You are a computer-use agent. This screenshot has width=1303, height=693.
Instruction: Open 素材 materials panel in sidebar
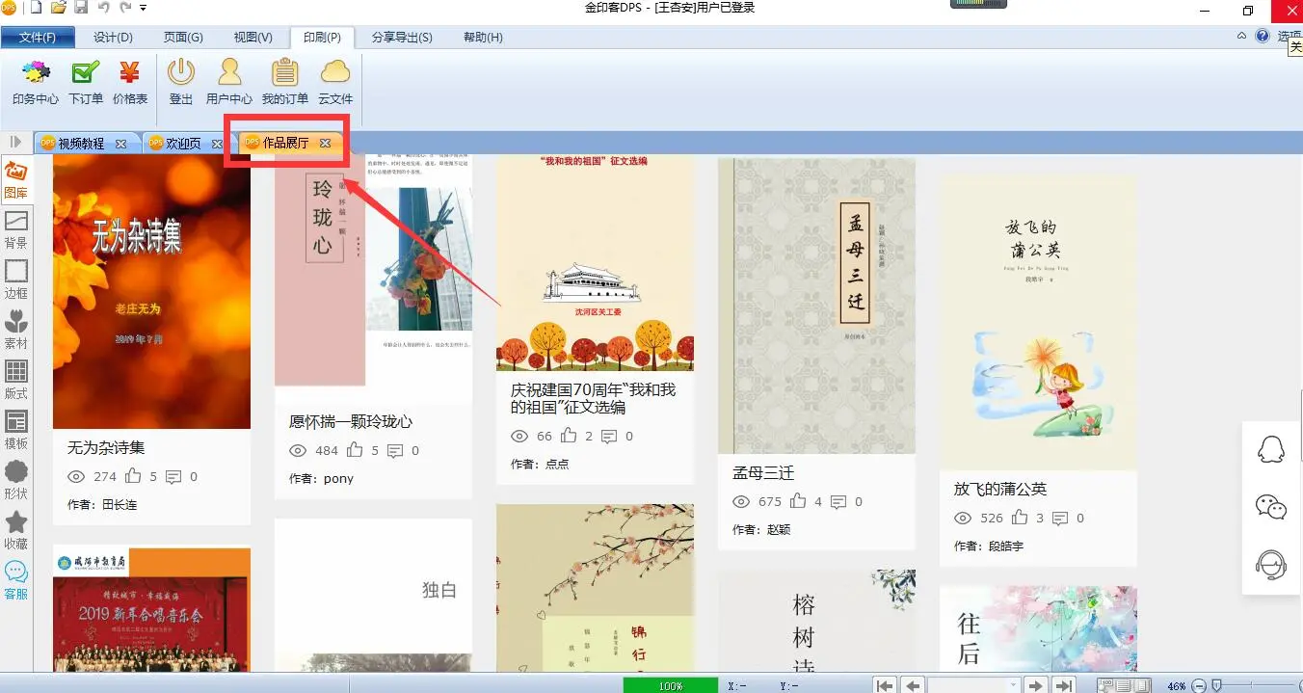coord(16,330)
